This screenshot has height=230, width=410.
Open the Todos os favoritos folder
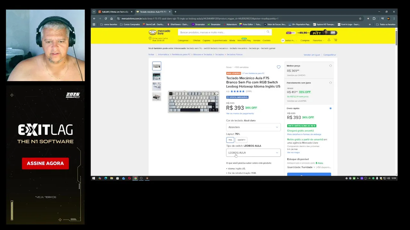point(386,24)
